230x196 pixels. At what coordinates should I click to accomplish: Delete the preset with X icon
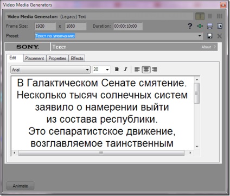(220, 36)
